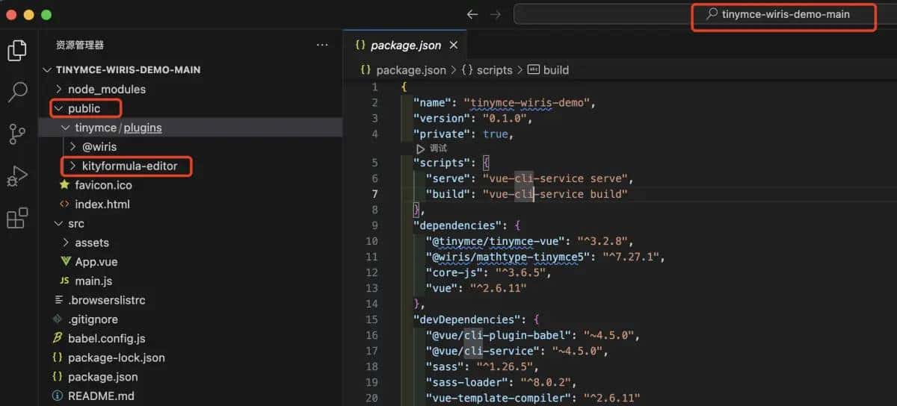Click the info icon beside README.md
This screenshot has height=406, width=897.
[57, 396]
